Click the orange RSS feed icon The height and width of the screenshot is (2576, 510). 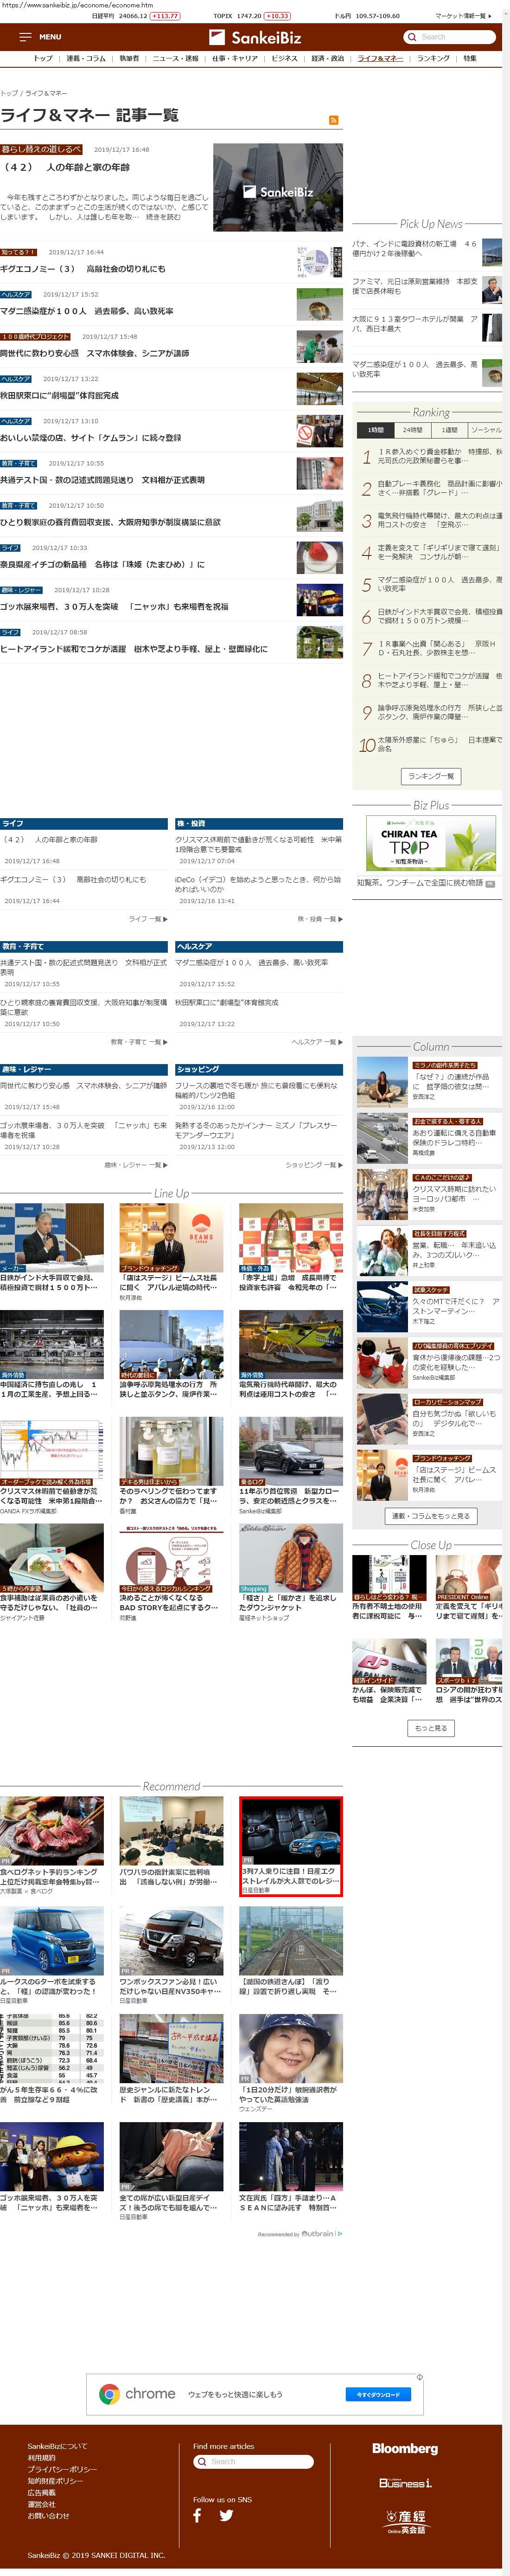click(x=333, y=120)
